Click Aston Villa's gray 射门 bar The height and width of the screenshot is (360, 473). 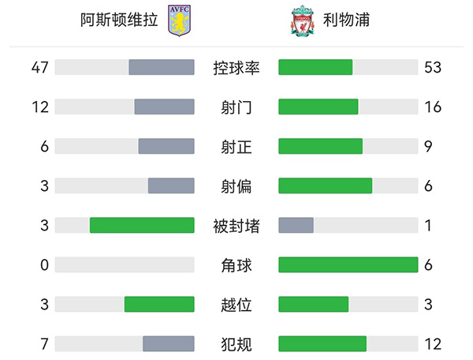point(164,107)
